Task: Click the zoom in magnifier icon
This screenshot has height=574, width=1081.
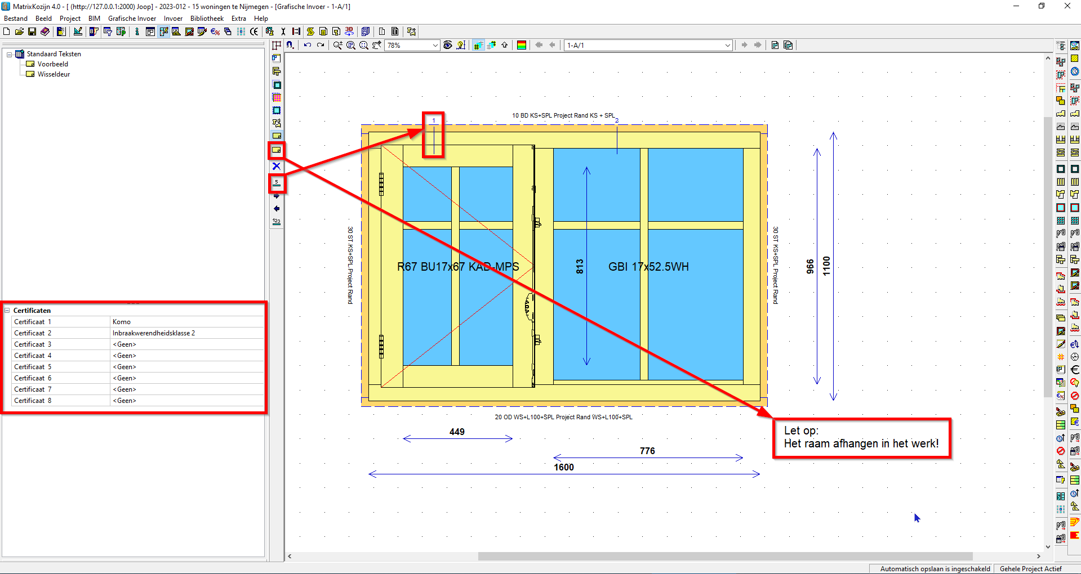Action: pos(337,45)
